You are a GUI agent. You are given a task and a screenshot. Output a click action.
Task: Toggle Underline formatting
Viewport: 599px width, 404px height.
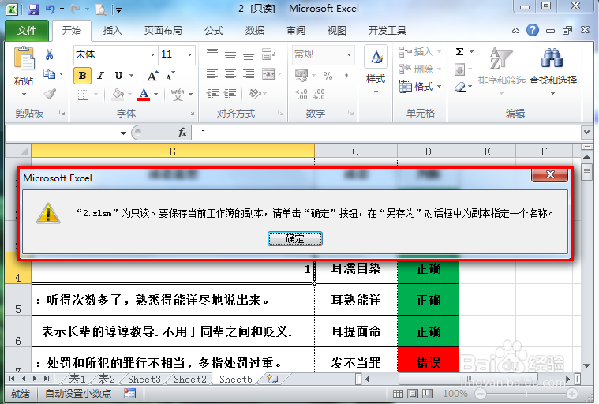119,76
